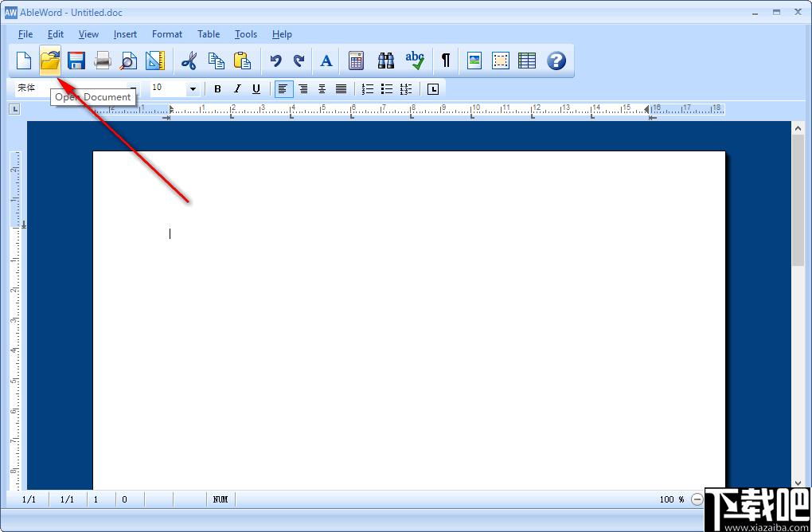Toggle Bold formatting
The image size is (812, 532).
pyautogui.click(x=217, y=89)
